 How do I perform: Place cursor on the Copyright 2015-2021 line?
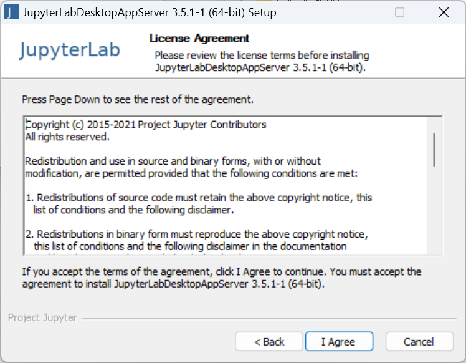[146, 125]
